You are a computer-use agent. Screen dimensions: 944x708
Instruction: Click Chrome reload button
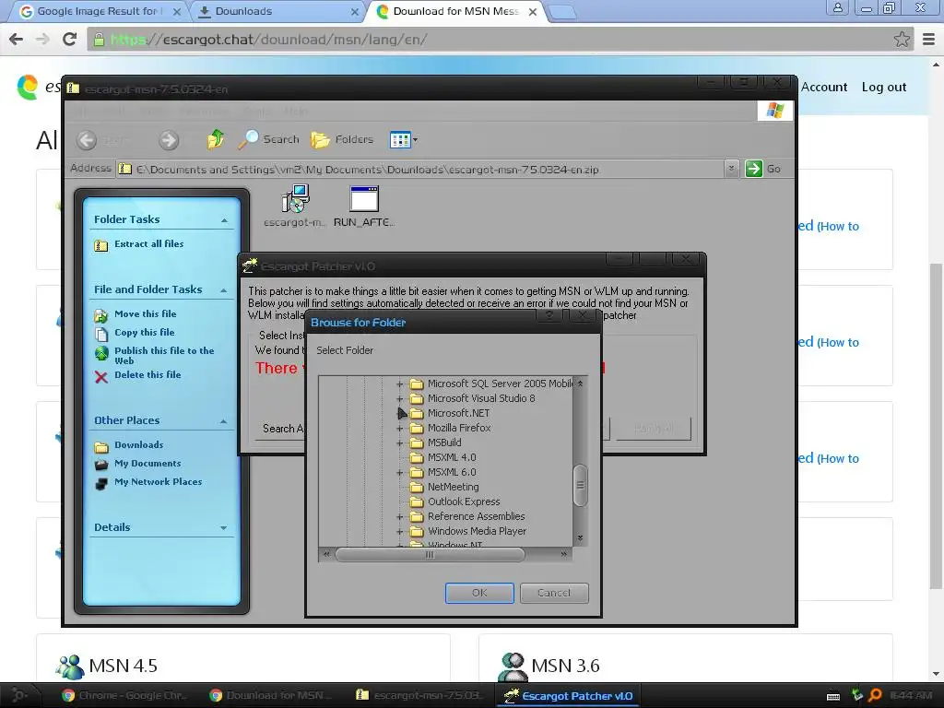[x=70, y=39]
